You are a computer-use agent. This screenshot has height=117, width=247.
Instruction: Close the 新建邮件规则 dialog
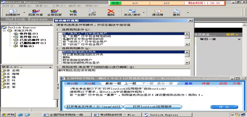[191, 20]
